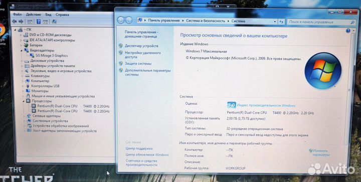Viewport: 361px width, 182px height.
Task: Click the Мониторы monitor icon
Action: click(28, 91)
